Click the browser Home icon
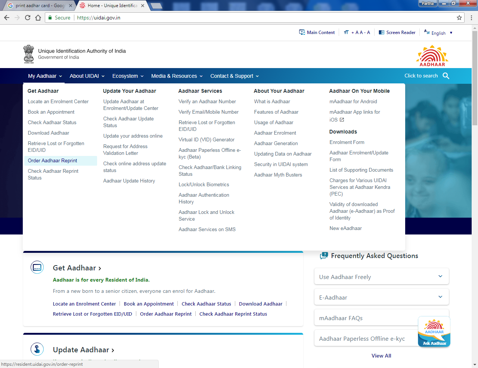478x368 pixels. point(38,18)
